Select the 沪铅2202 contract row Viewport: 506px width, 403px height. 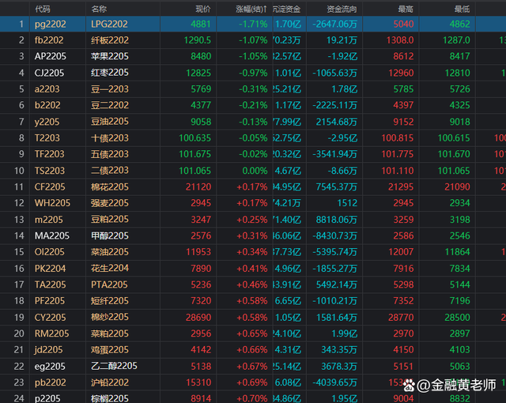[x=109, y=382]
